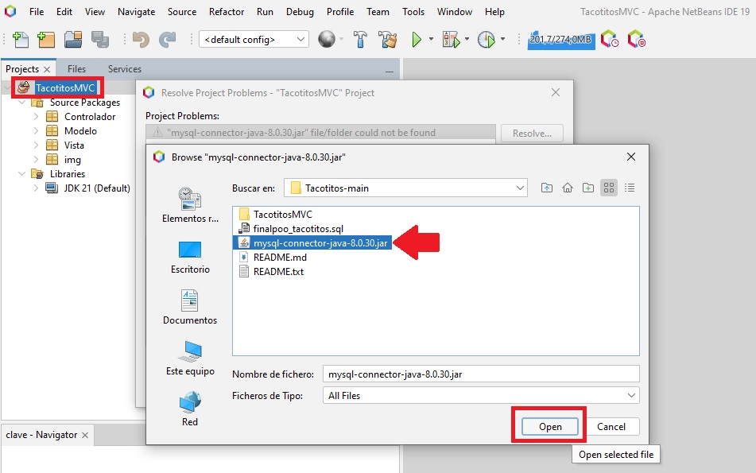Open the Run menu
Viewport: 756px width, 473px height.
click(x=265, y=12)
